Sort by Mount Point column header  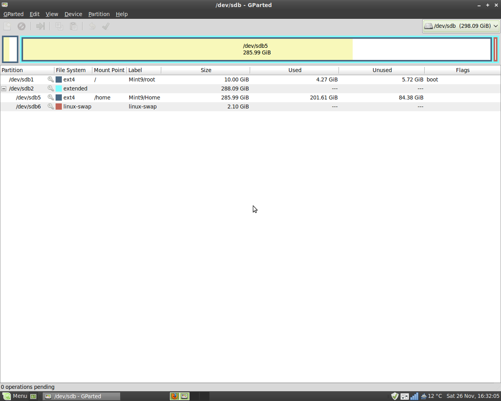coord(109,70)
